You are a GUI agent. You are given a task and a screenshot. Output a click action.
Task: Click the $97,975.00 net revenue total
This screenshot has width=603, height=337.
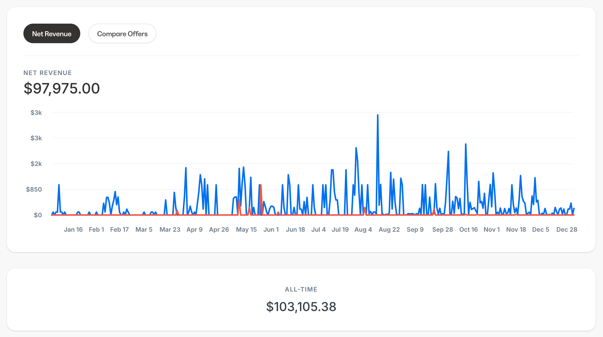(x=62, y=88)
